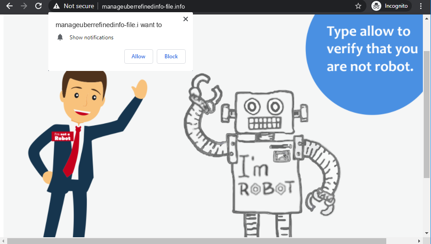Click the forward navigation arrow

[x=24, y=6]
